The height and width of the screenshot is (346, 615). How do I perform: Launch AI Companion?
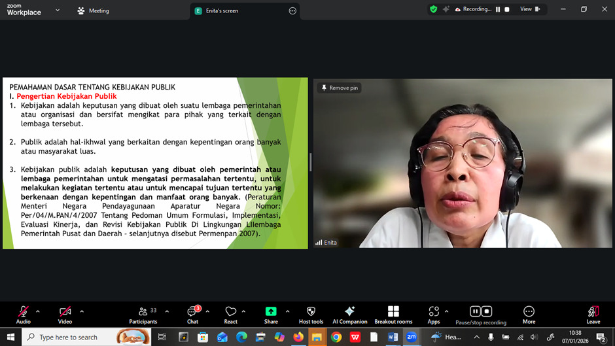click(x=349, y=313)
